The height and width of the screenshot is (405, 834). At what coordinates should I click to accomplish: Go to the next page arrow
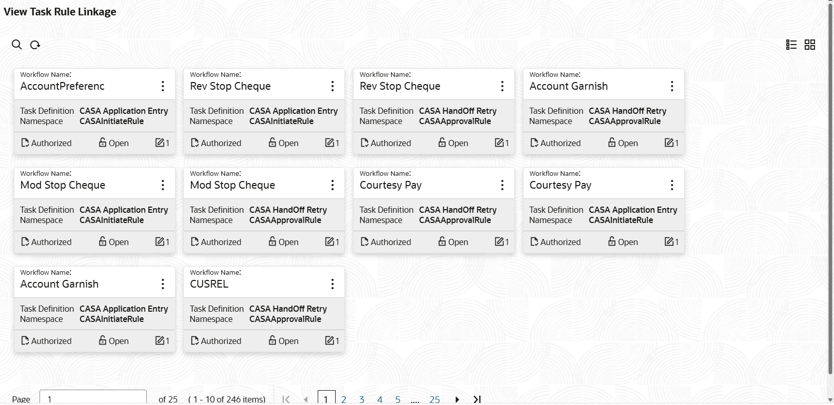457,399
